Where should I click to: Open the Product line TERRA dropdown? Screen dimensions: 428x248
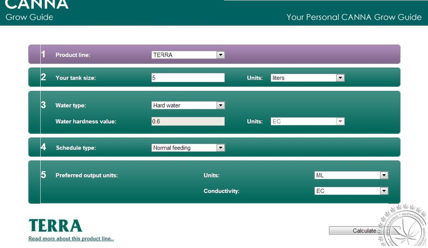188,55
